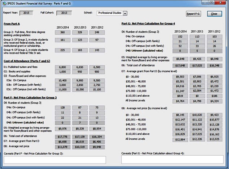The height and width of the screenshot is (169, 229).
Task: Click books and supplies value 950
Action: point(80,72)
